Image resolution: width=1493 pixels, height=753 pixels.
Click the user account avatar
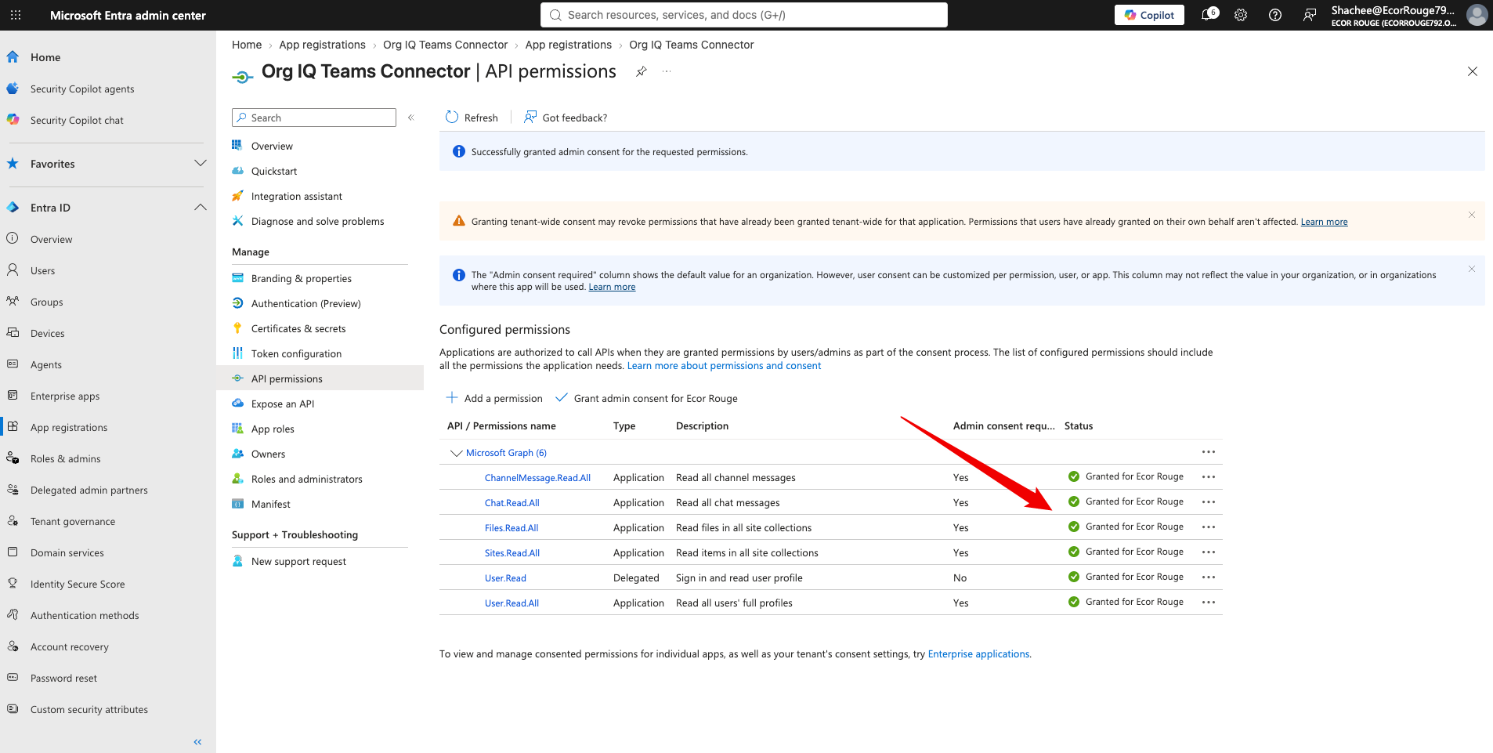(1477, 15)
